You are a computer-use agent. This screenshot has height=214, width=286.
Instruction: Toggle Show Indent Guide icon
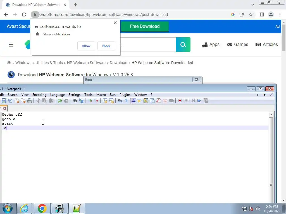(x=133, y=101)
